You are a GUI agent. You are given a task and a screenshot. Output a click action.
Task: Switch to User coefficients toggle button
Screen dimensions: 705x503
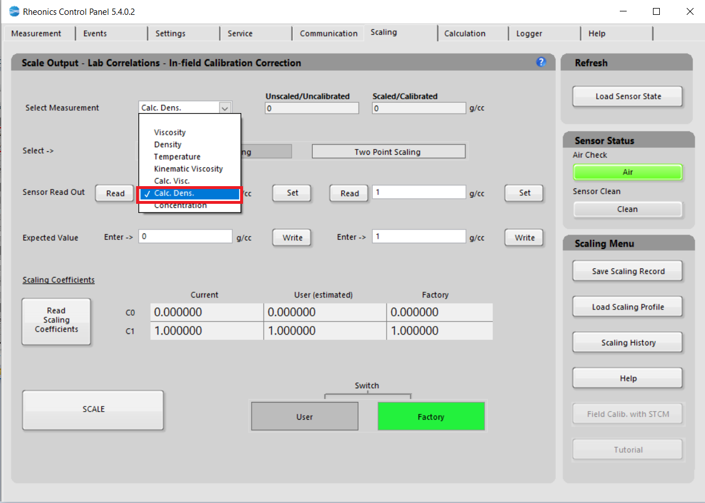tap(305, 417)
